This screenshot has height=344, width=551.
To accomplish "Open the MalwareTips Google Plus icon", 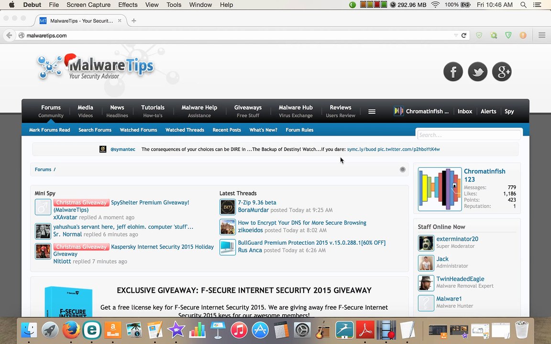I will coord(502,72).
